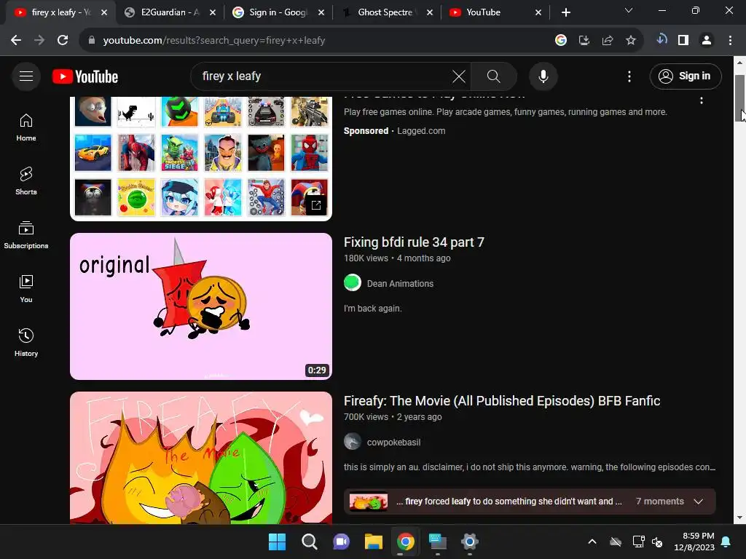Open the Fireafy movie thumbnail
This screenshot has height=559, width=746.
click(201, 458)
